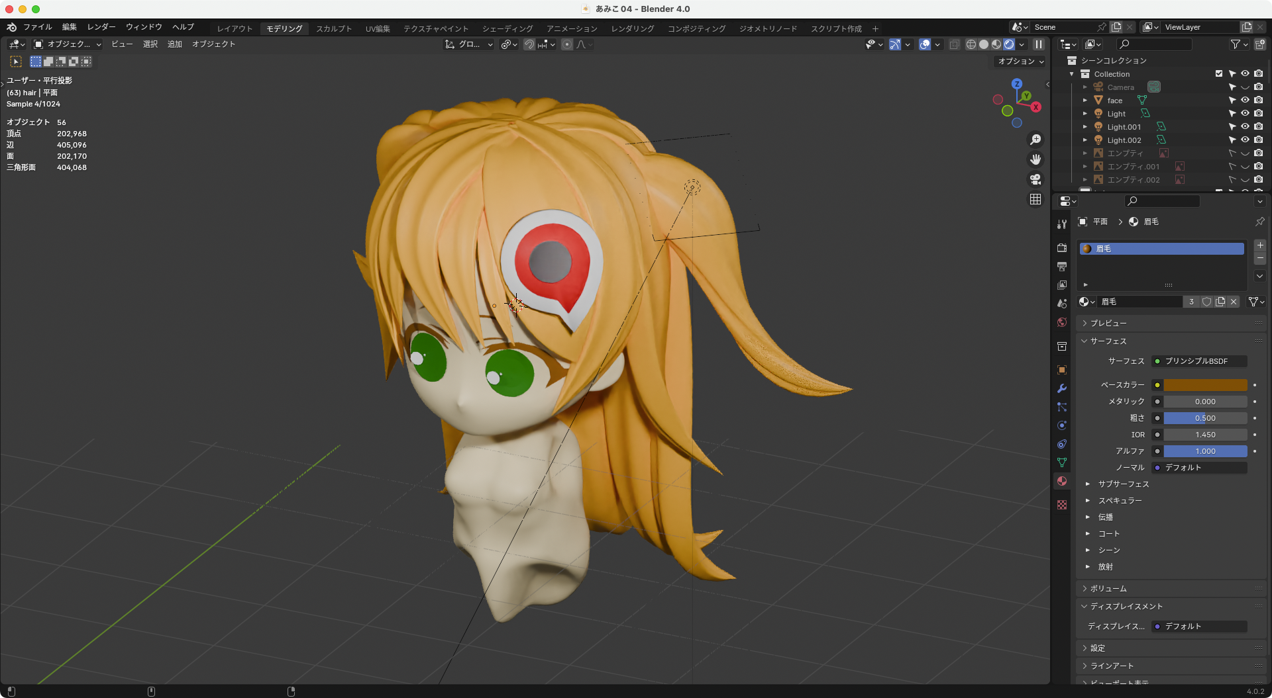Toggle viewport gizmo display
1272x698 pixels.
pyautogui.click(x=895, y=44)
